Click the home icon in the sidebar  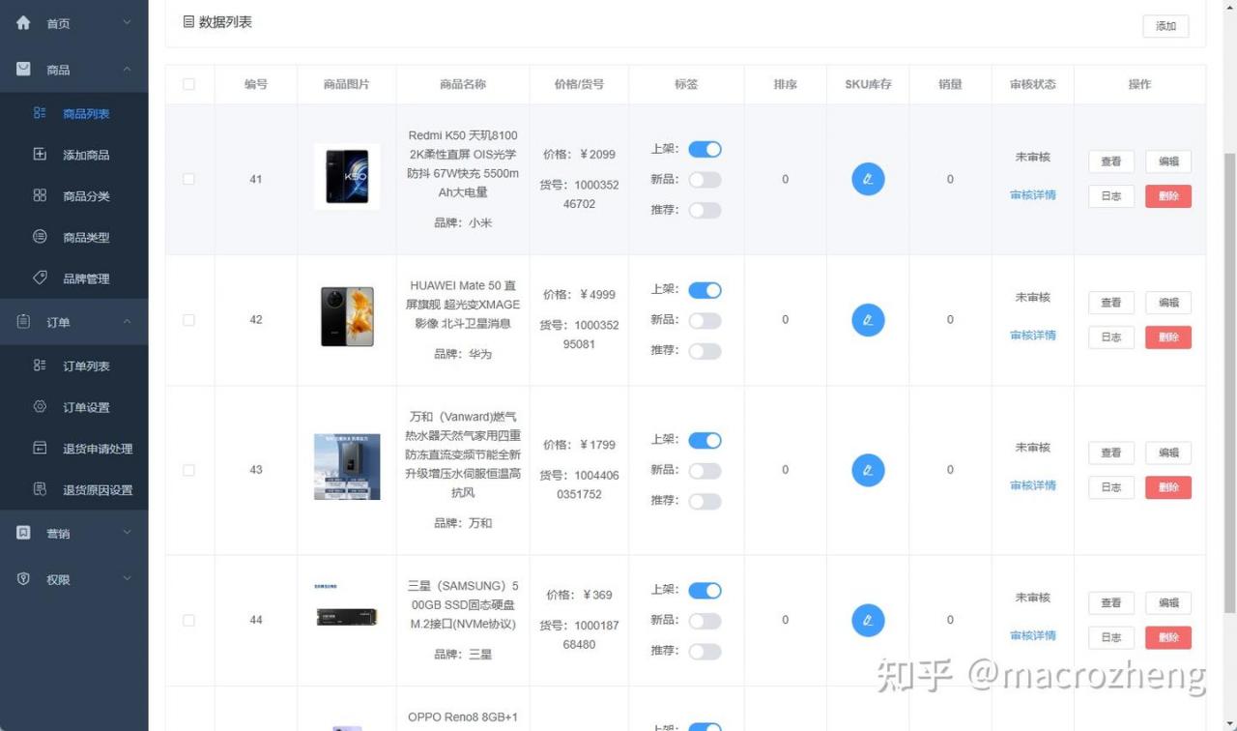click(x=23, y=22)
